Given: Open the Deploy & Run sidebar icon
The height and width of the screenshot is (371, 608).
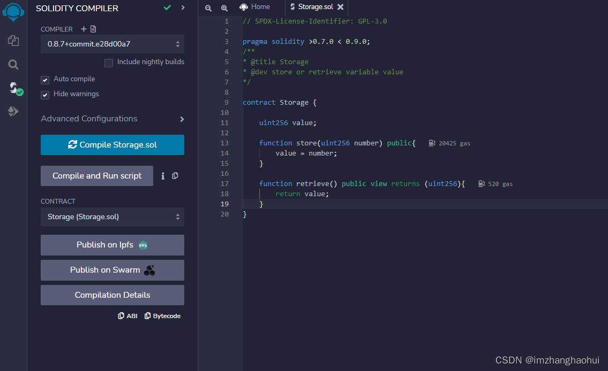Looking at the screenshot, I should click(13, 111).
